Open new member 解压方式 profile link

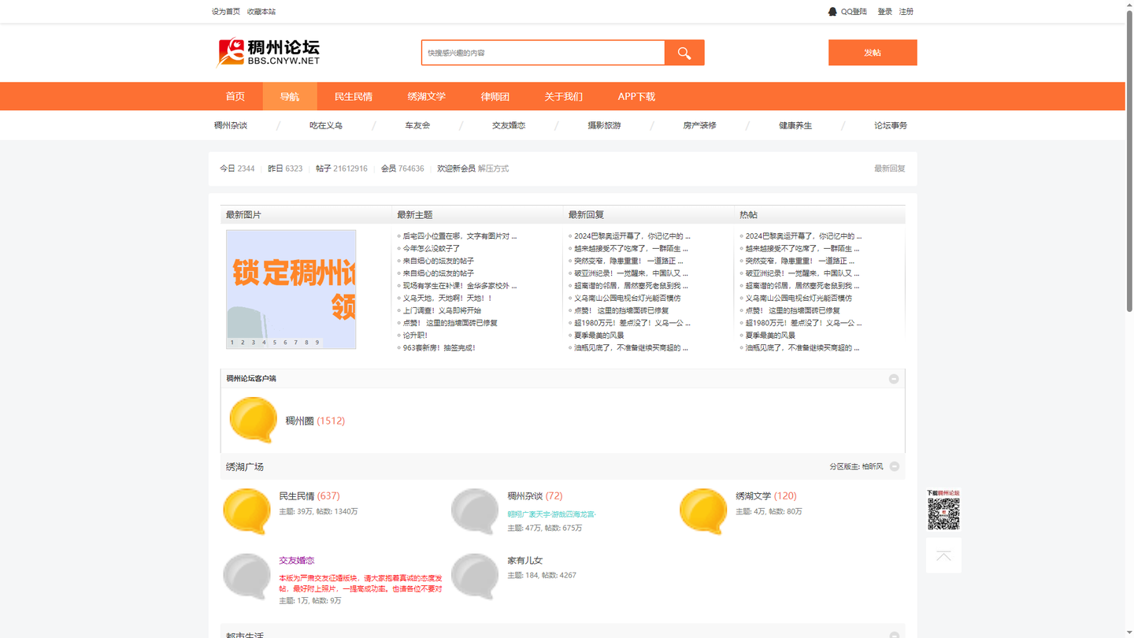(x=493, y=169)
